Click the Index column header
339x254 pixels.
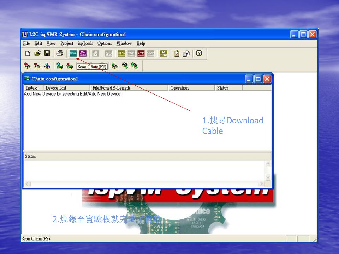pyautogui.click(x=34, y=88)
